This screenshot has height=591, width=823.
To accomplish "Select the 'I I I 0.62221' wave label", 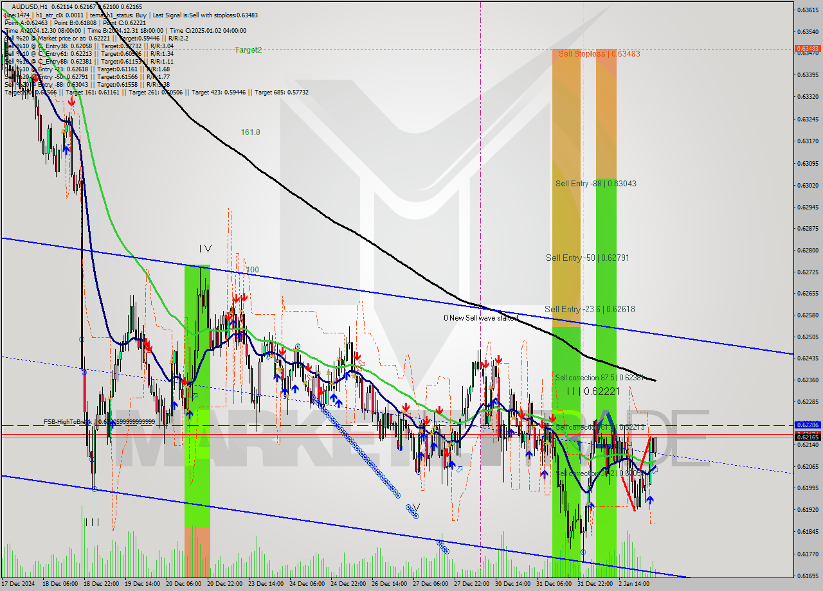I will click(x=593, y=391).
